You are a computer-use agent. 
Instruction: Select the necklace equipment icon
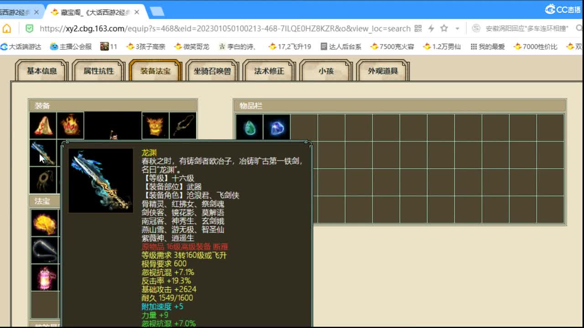coord(183,125)
